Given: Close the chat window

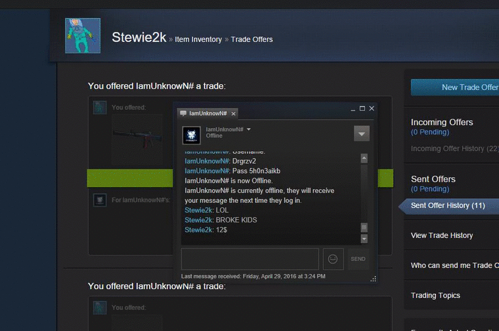Looking at the screenshot, I should click(x=372, y=109).
